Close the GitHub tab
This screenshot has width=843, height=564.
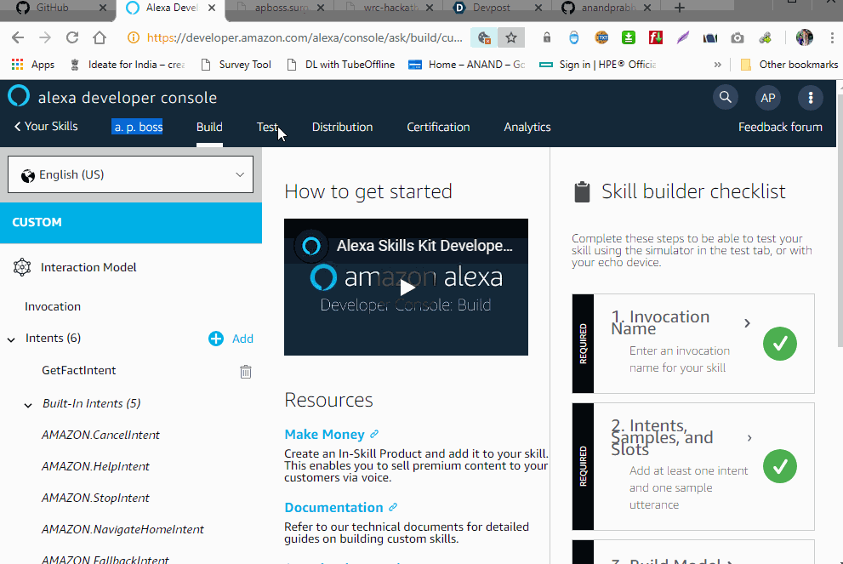tap(103, 8)
